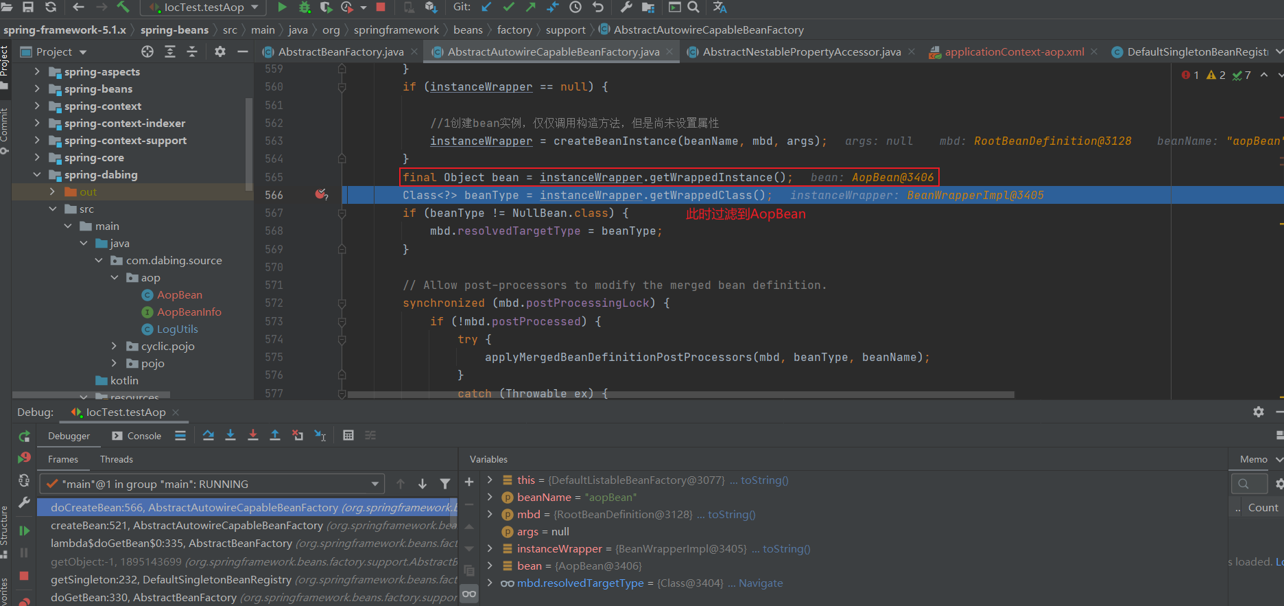Filter frames using funnel icon
The width and height of the screenshot is (1284, 606).
tap(445, 484)
